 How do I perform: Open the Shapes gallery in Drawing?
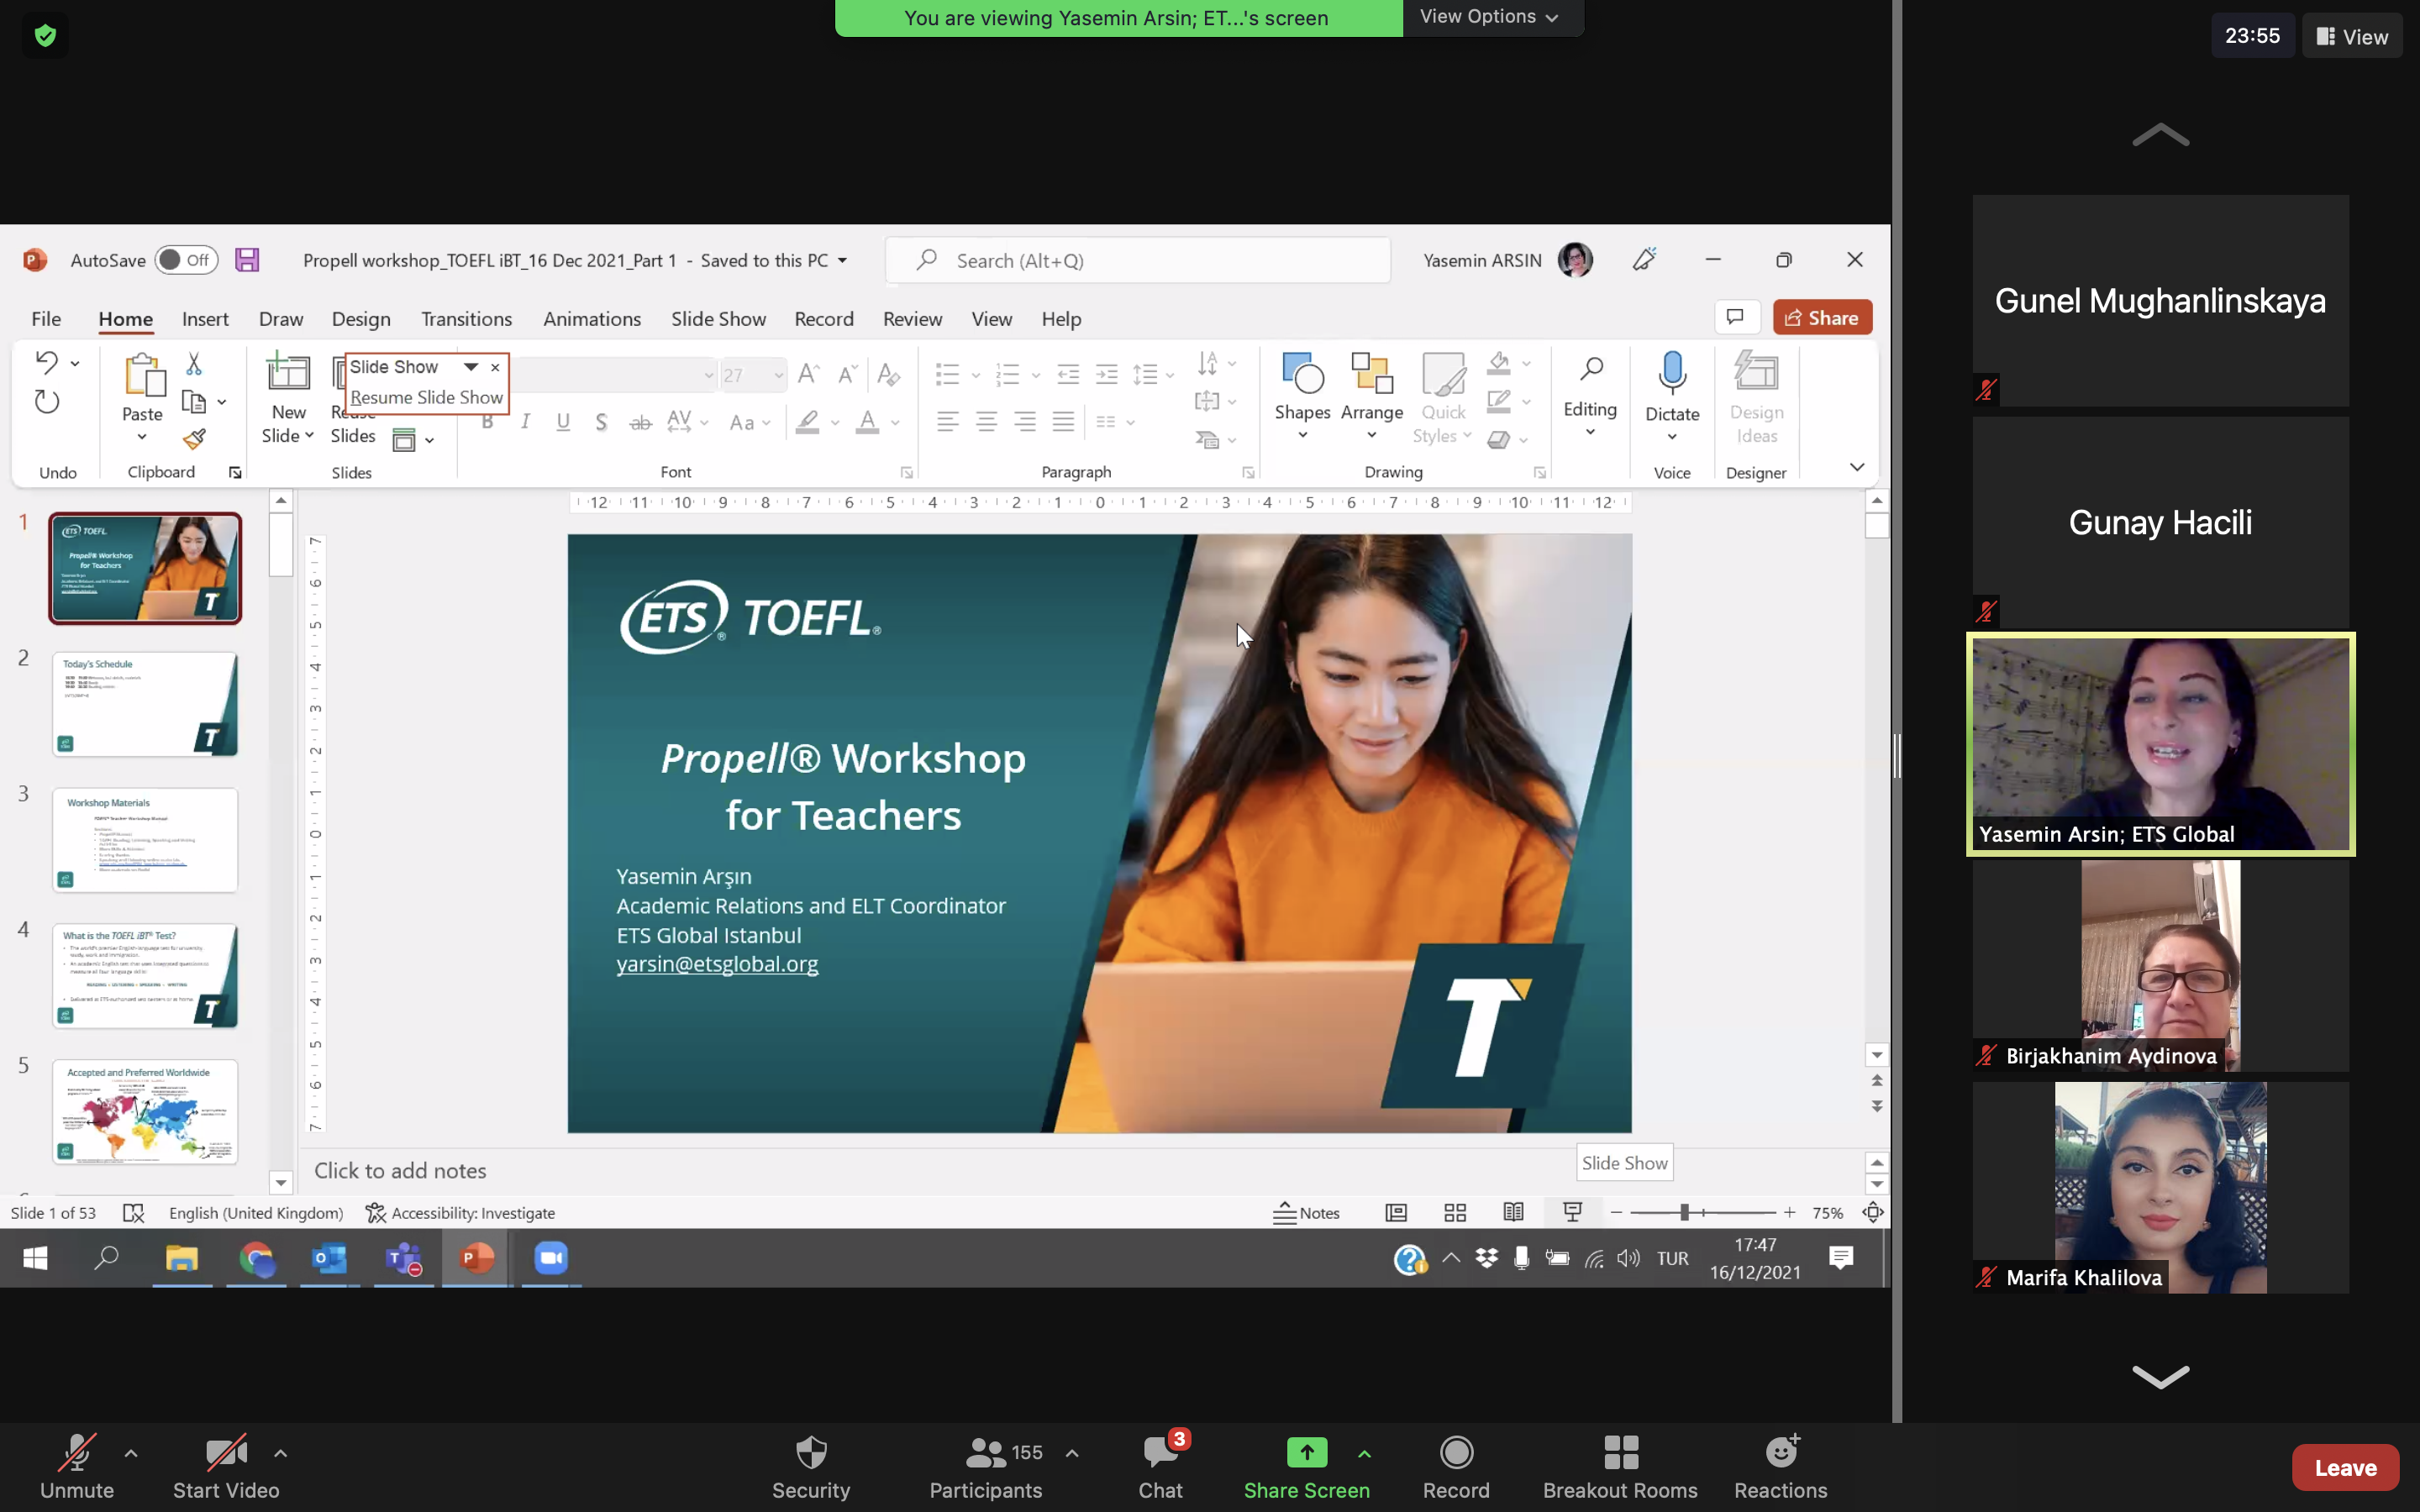click(x=1302, y=396)
